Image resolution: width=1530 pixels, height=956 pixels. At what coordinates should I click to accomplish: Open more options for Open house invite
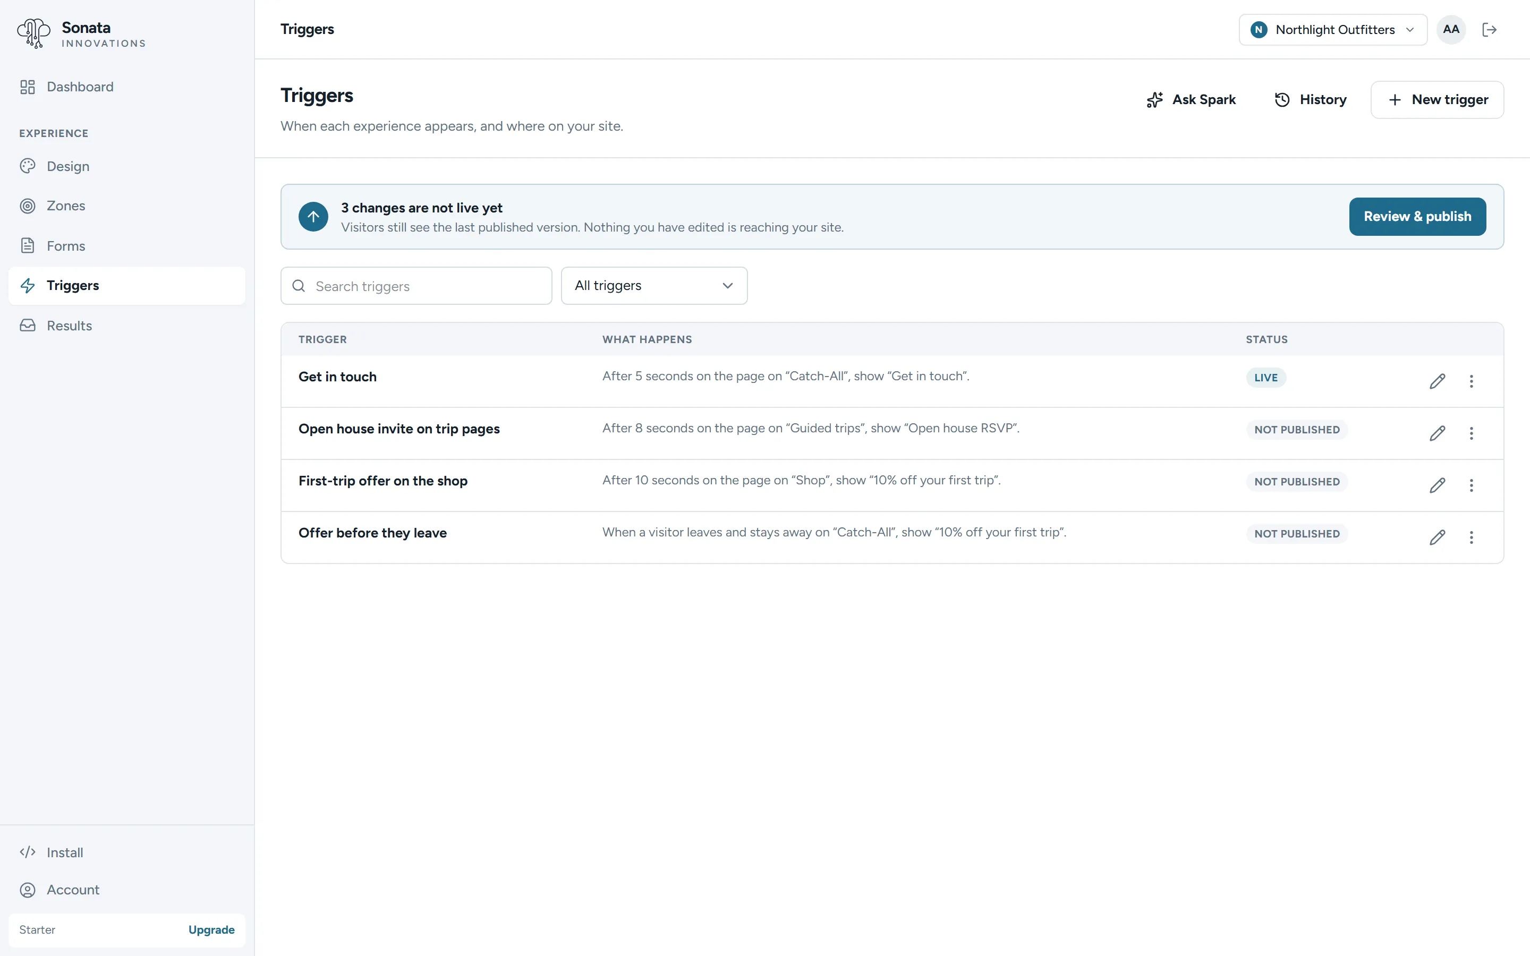[1471, 433]
